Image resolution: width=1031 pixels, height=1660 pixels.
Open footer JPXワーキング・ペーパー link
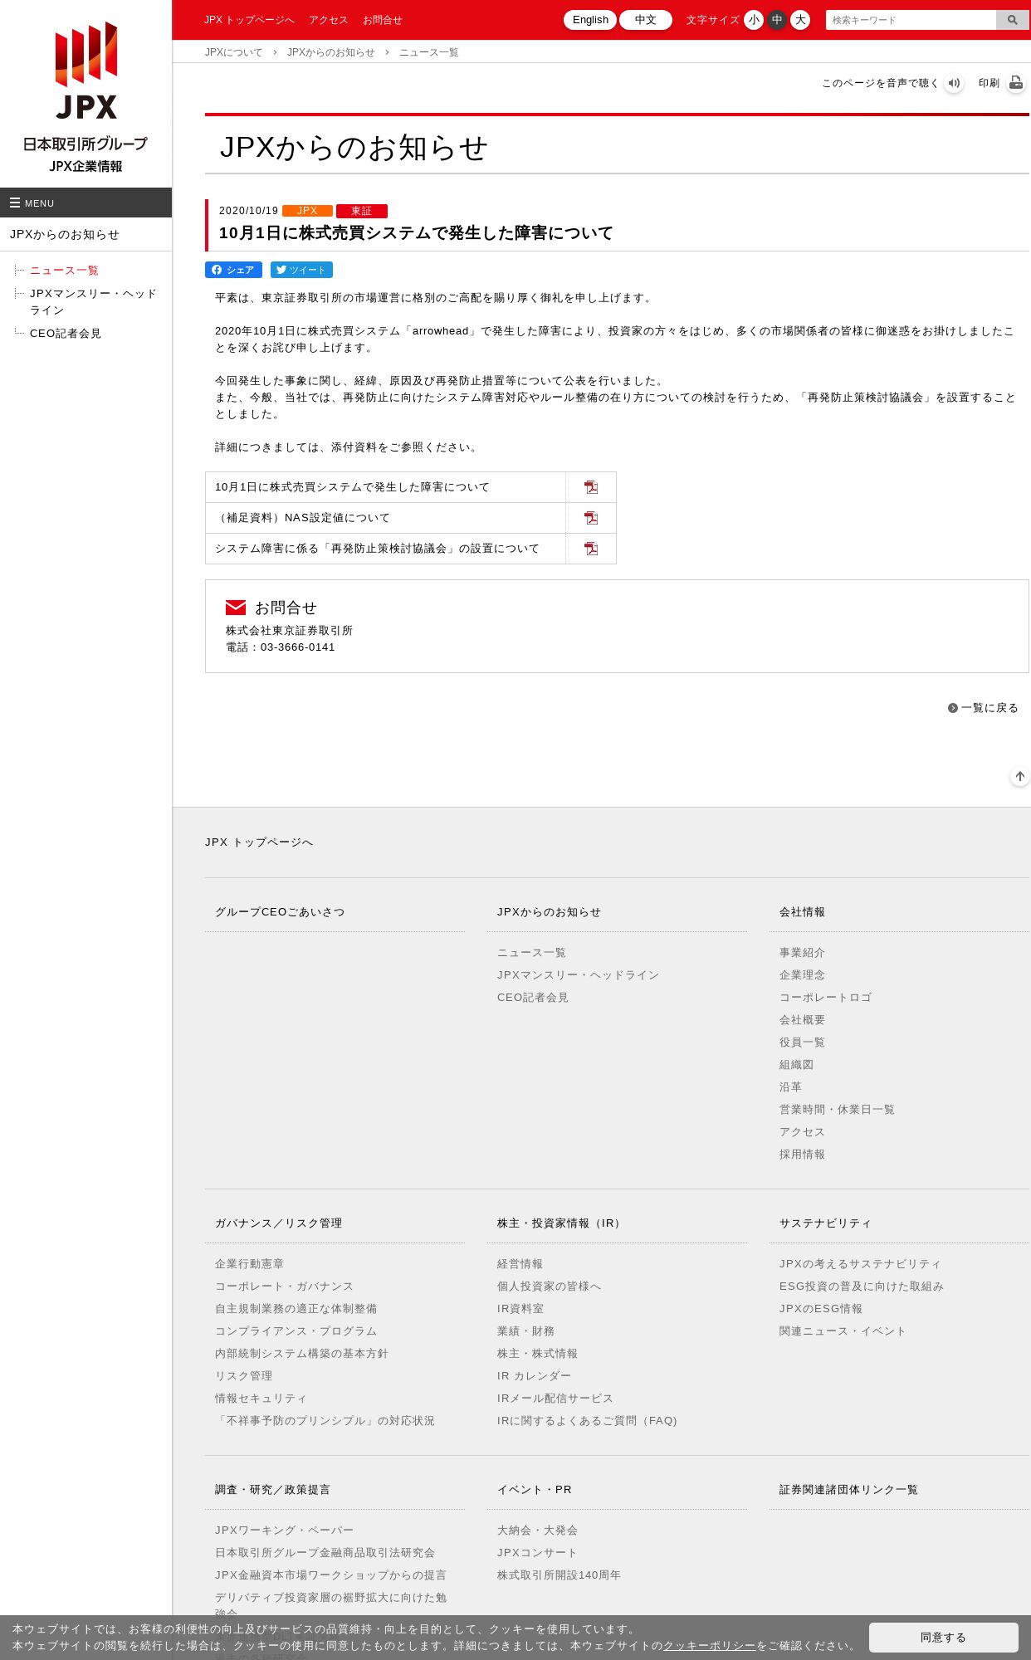click(x=284, y=1531)
